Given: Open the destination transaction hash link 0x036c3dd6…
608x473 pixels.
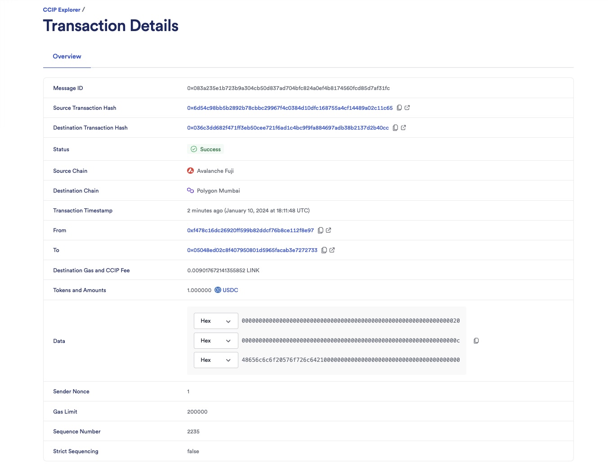Looking at the screenshot, I should [288, 128].
